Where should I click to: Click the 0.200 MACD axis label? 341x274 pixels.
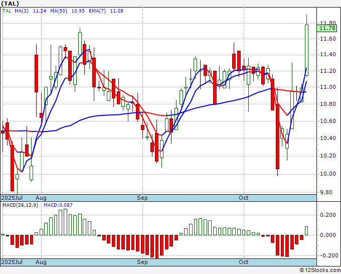(328, 215)
